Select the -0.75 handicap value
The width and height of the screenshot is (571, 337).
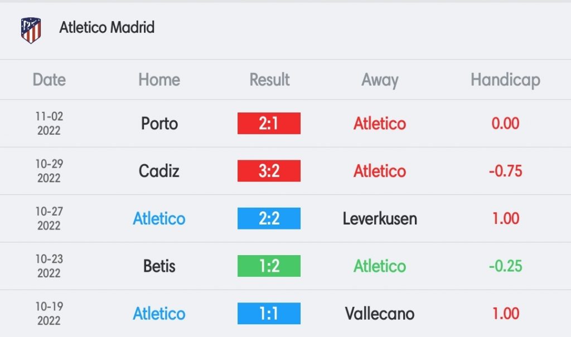(x=505, y=171)
